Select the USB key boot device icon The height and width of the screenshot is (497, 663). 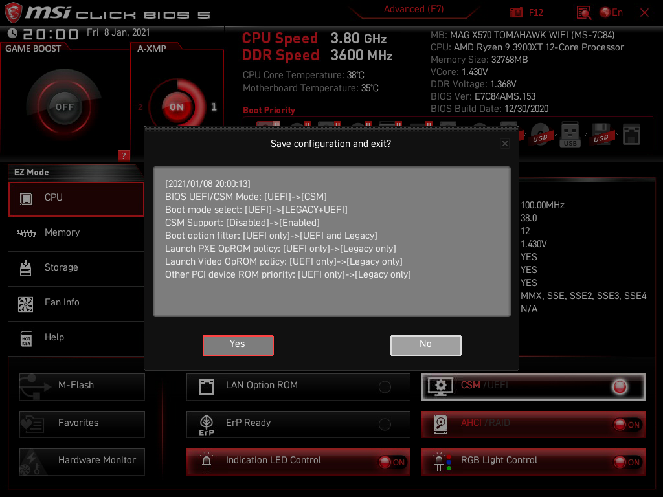coord(570,135)
